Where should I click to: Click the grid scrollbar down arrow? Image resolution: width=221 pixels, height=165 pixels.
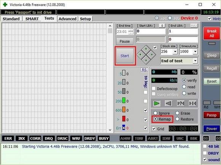tap(110, 130)
